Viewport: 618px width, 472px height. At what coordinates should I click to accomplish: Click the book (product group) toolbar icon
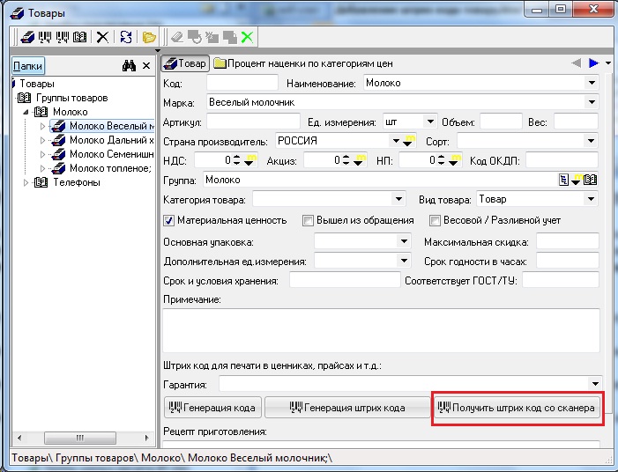(x=79, y=37)
